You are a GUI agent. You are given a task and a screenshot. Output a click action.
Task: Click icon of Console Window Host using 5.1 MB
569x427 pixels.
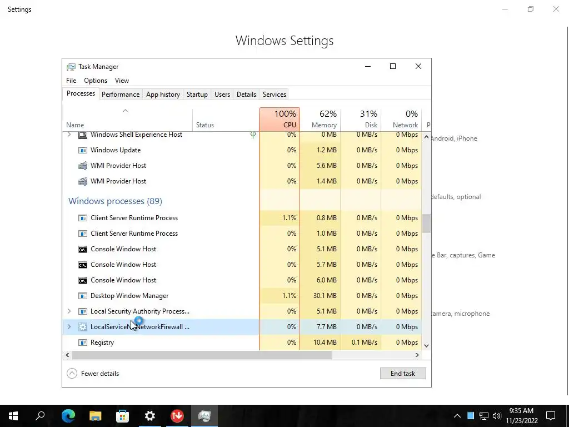pyautogui.click(x=83, y=249)
